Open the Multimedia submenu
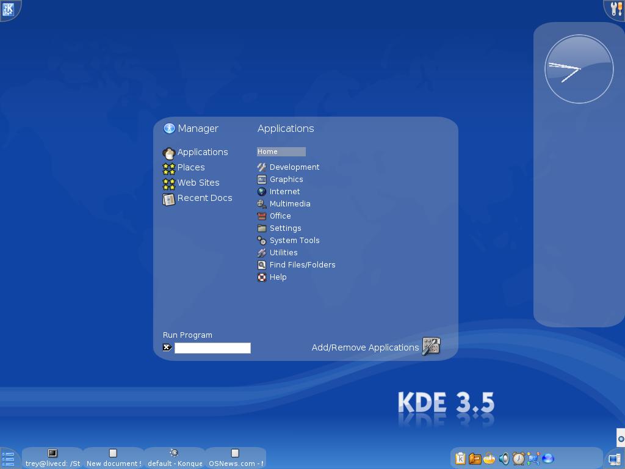The image size is (625, 469). coord(290,204)
